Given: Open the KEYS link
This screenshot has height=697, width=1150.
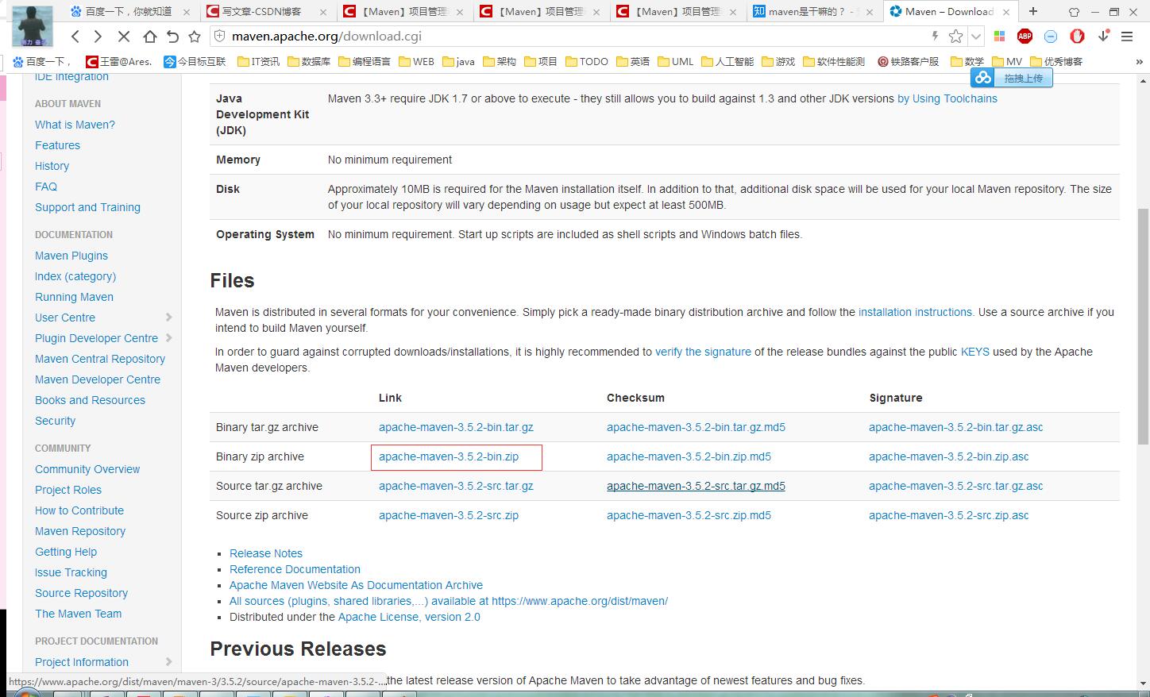Looking at the screenshot, I should coord(975,352).
